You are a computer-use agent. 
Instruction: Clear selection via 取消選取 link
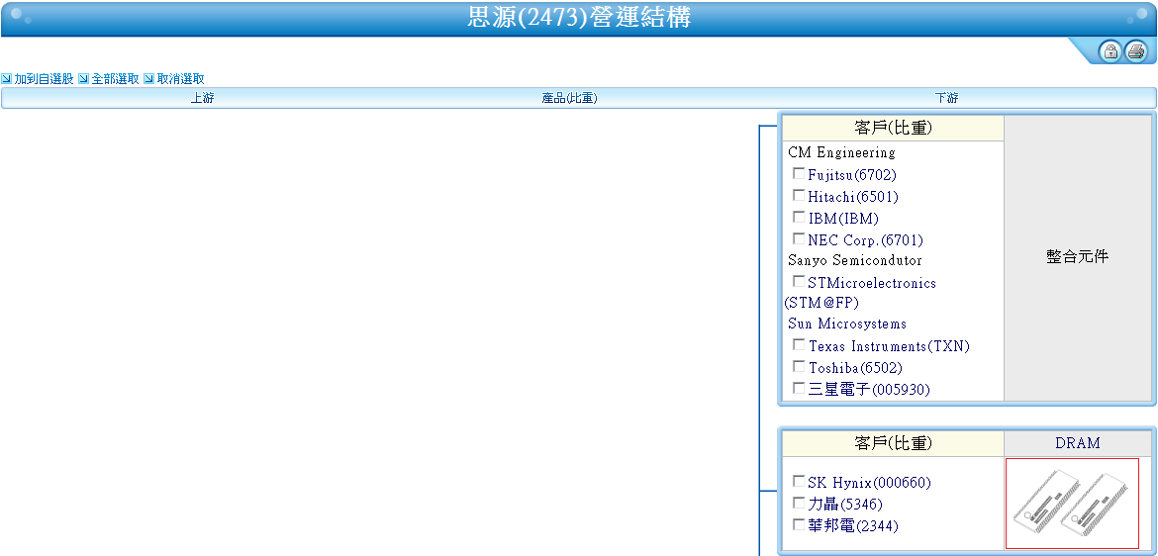180,79
